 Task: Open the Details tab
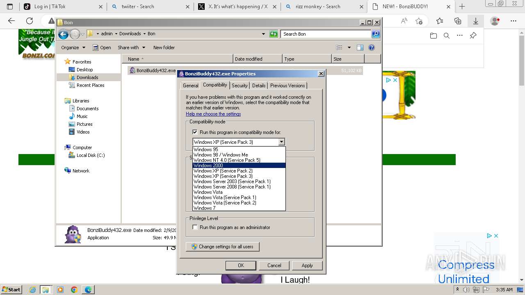[x=259, y=86]
